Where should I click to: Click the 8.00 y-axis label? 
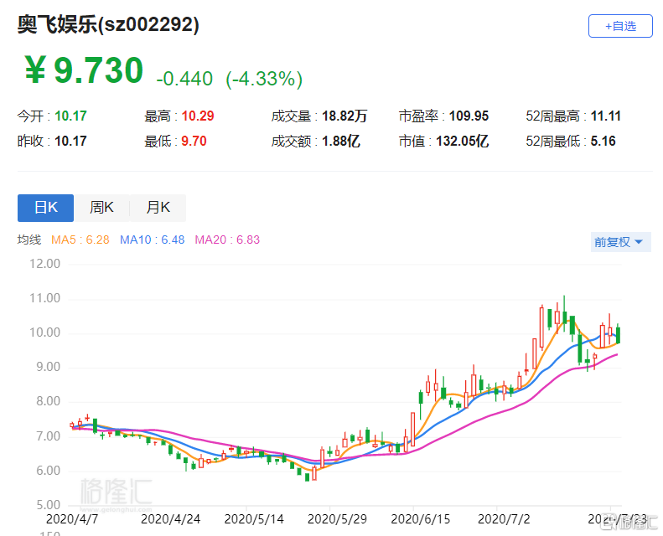pos(48,401)
